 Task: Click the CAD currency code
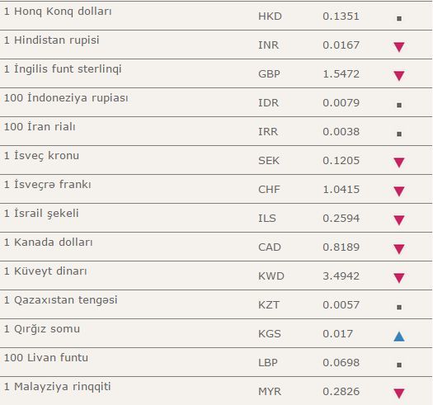pos(270,247)
